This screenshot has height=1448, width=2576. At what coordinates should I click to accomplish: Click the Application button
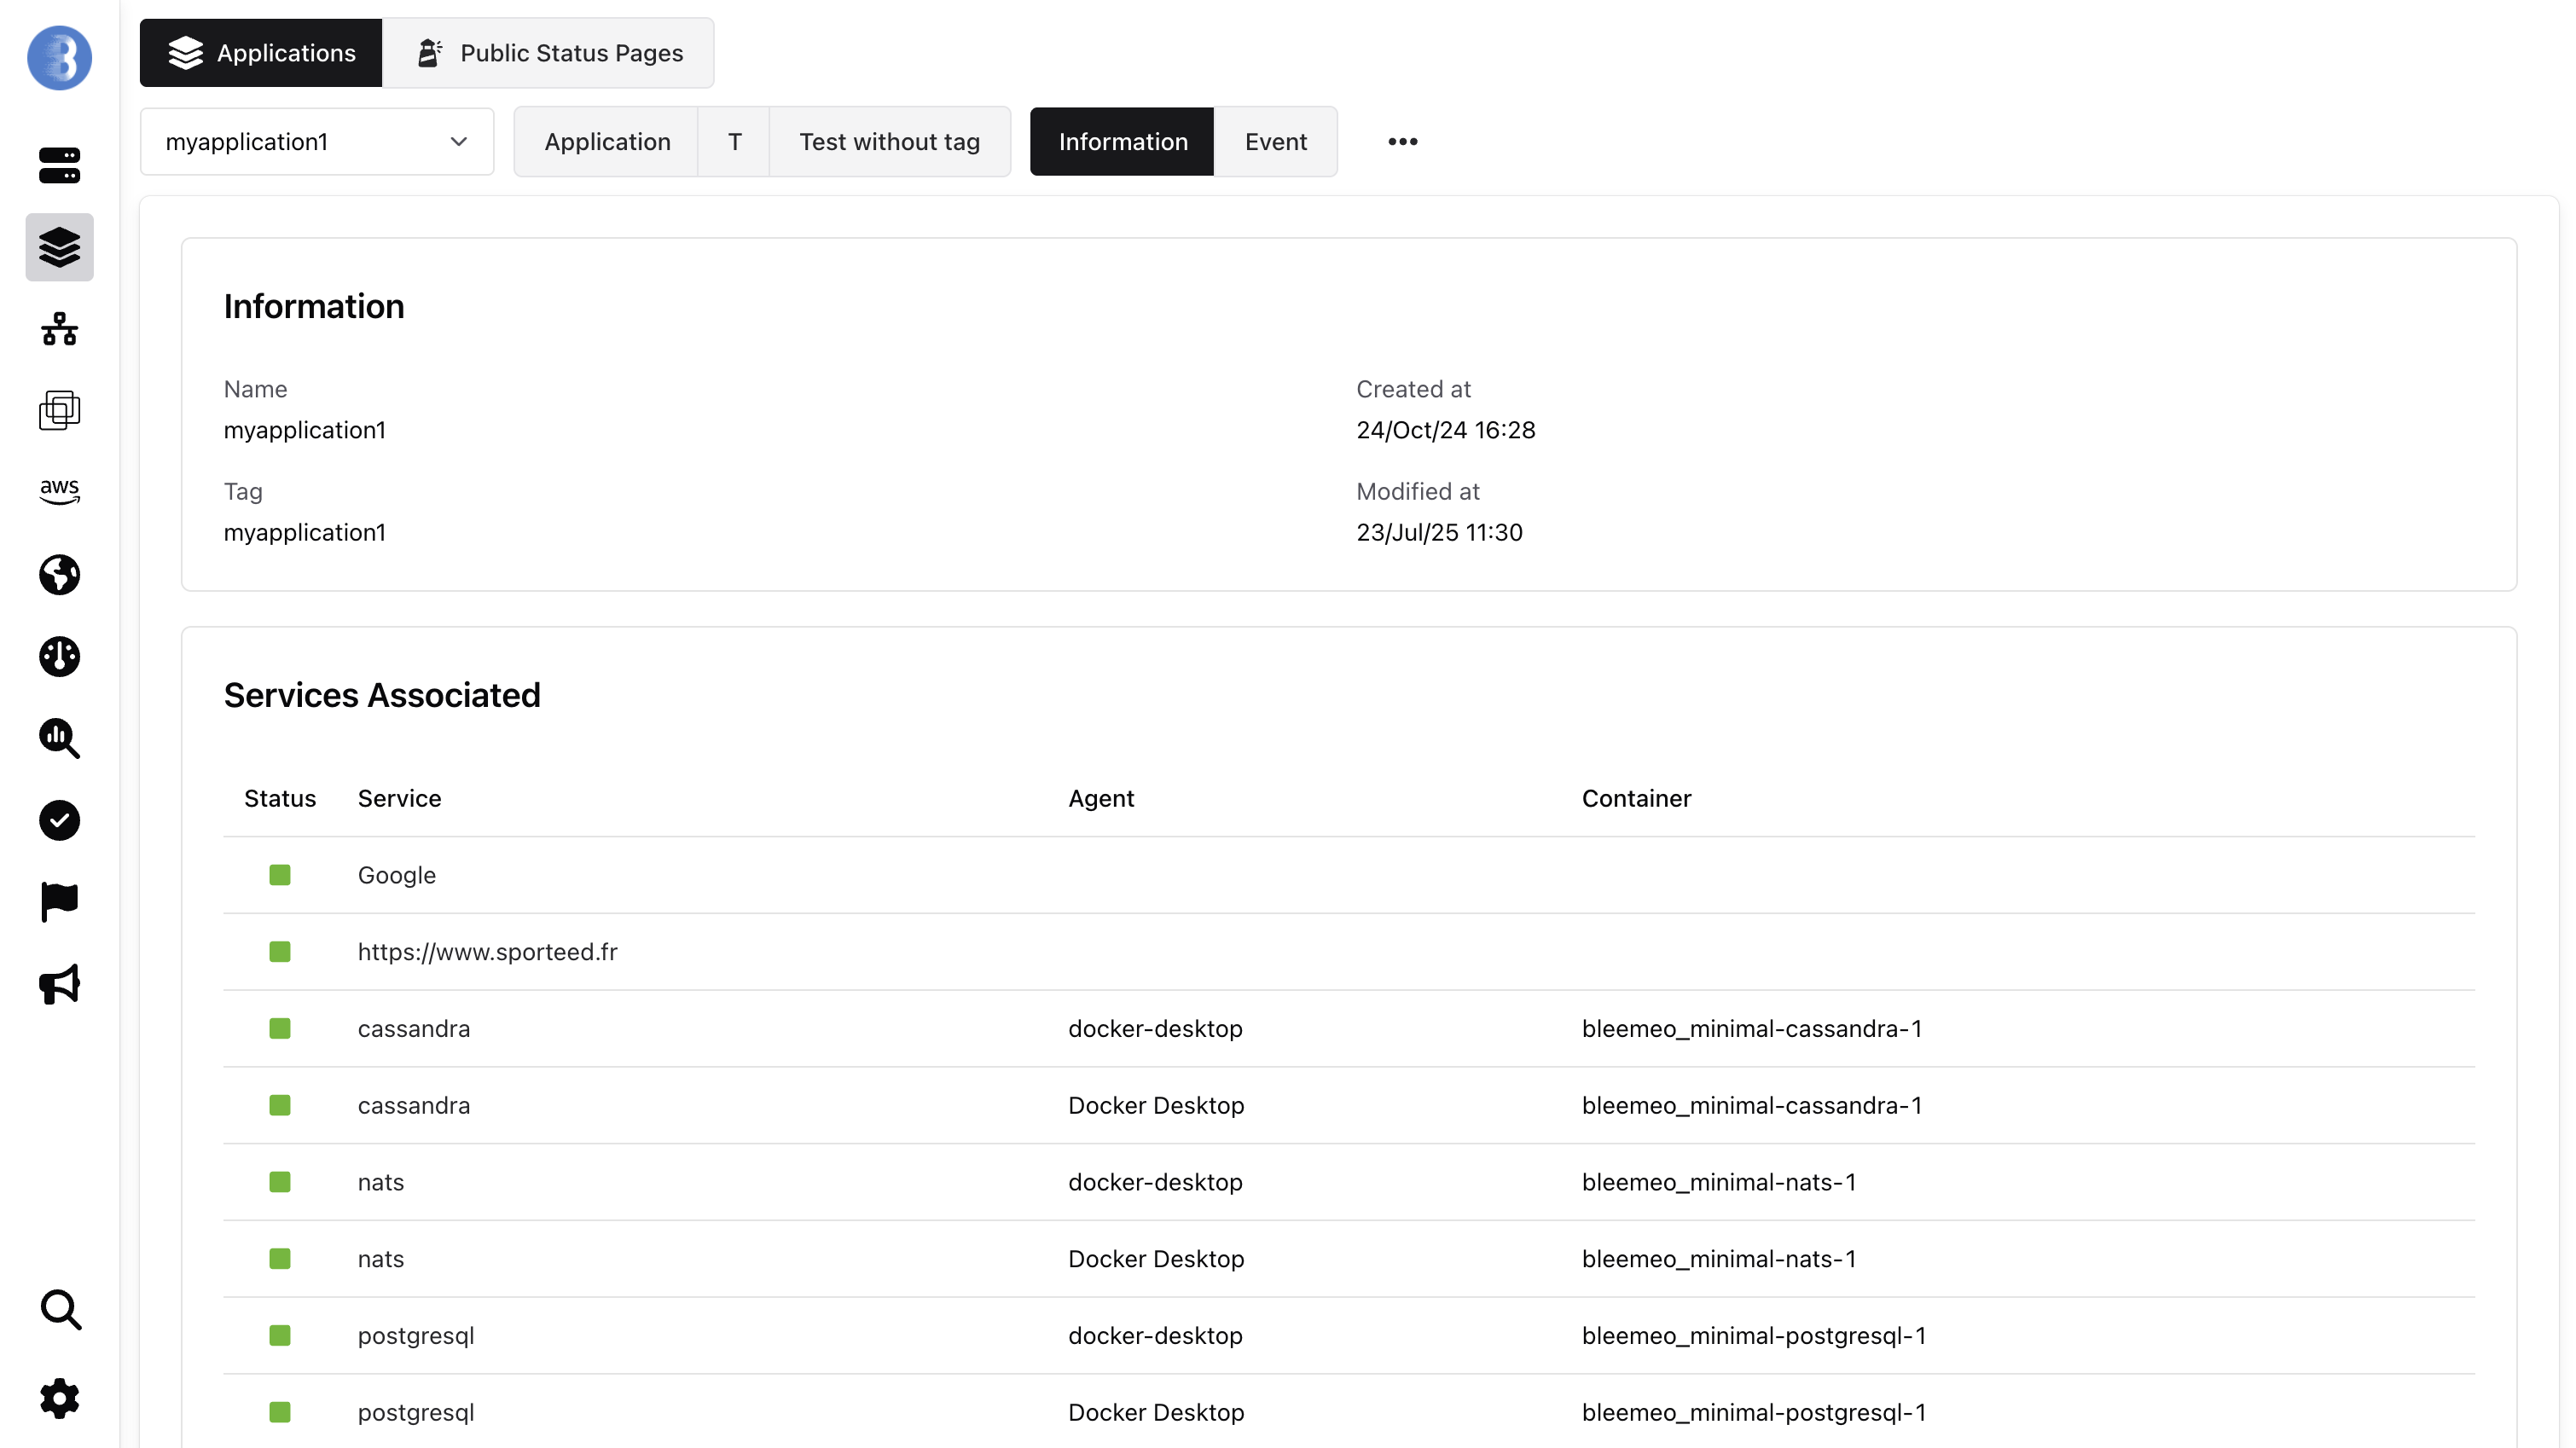(x=607, y=142)
